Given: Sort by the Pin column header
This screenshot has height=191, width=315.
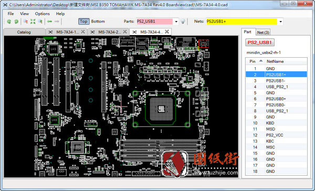Looking at the screenshot, I should [255, 61].
